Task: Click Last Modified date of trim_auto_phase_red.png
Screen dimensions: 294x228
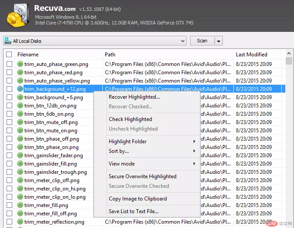Action: point(254,73)
